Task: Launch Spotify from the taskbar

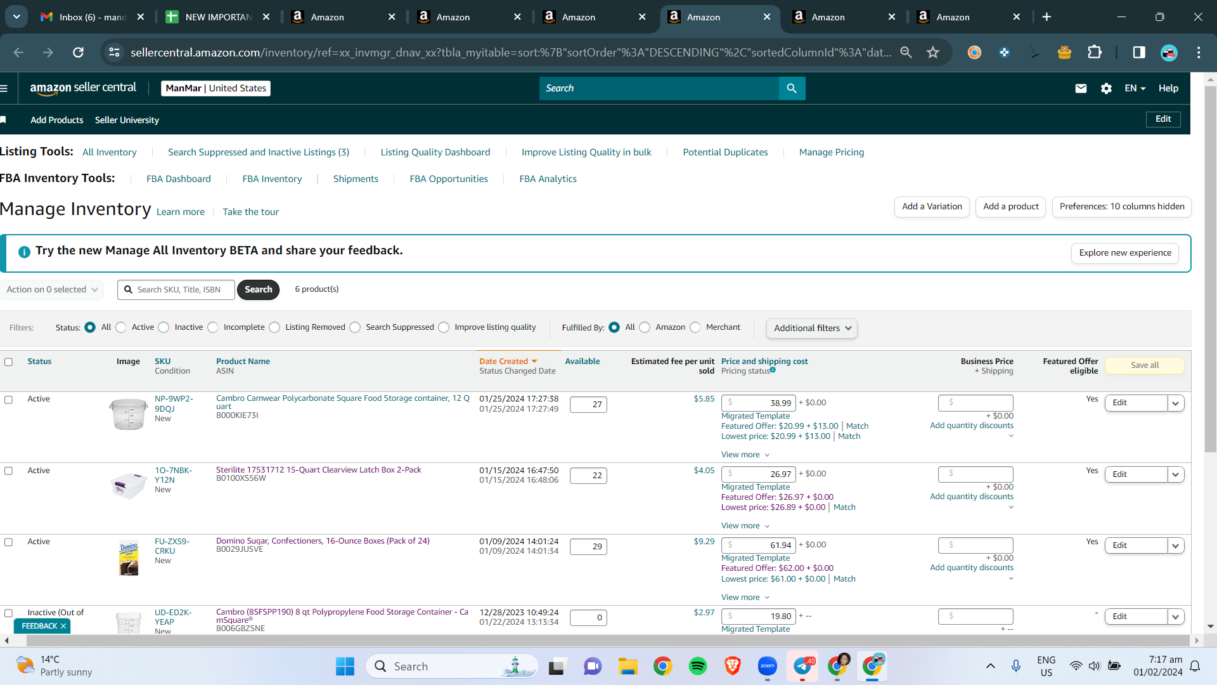Action: pyautogui.click(x=697, y=666)
